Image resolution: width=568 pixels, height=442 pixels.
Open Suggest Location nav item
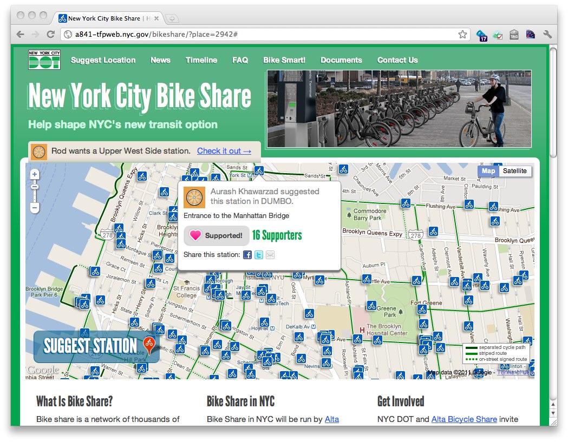point(103,60)
